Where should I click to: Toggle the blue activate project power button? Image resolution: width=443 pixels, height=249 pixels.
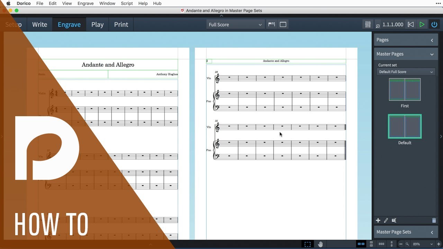point(434,25)
